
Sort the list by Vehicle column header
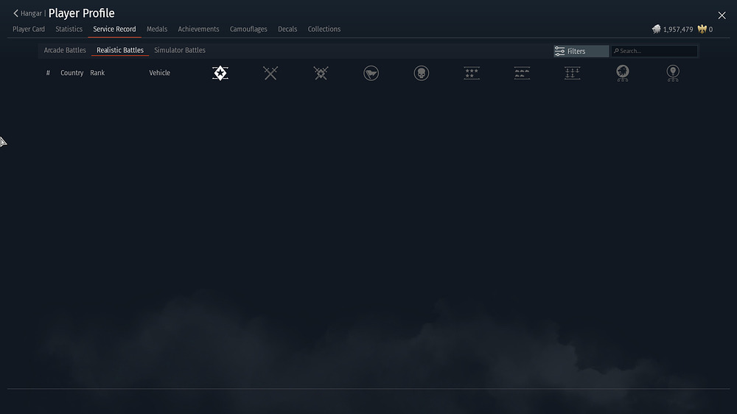coord(159,73)
